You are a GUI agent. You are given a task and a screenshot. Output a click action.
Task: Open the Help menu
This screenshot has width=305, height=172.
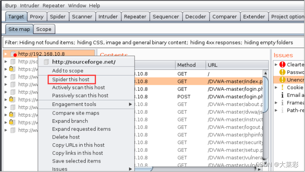coord(95,6)
